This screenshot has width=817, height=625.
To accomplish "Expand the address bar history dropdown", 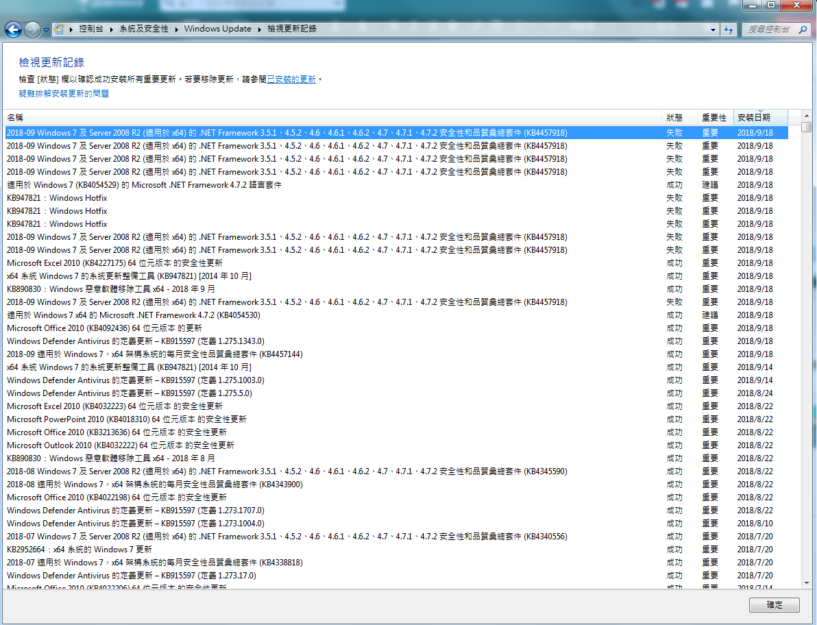I will coord(714,29).
